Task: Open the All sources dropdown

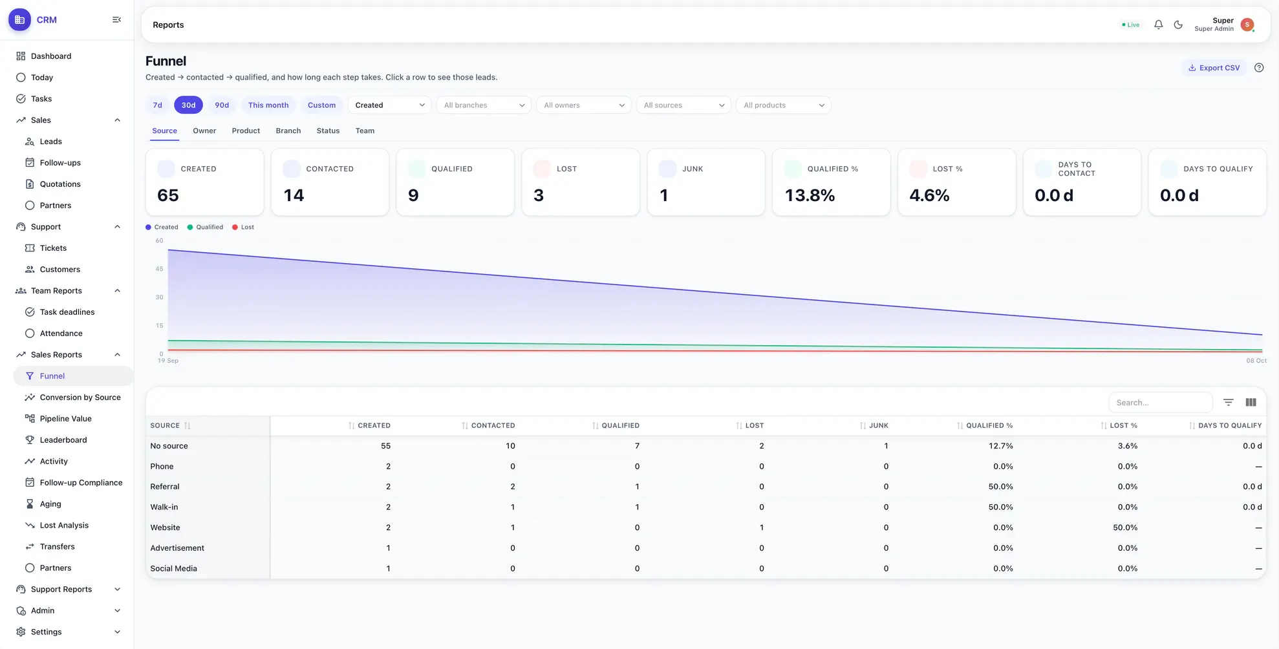Action: 683,105
